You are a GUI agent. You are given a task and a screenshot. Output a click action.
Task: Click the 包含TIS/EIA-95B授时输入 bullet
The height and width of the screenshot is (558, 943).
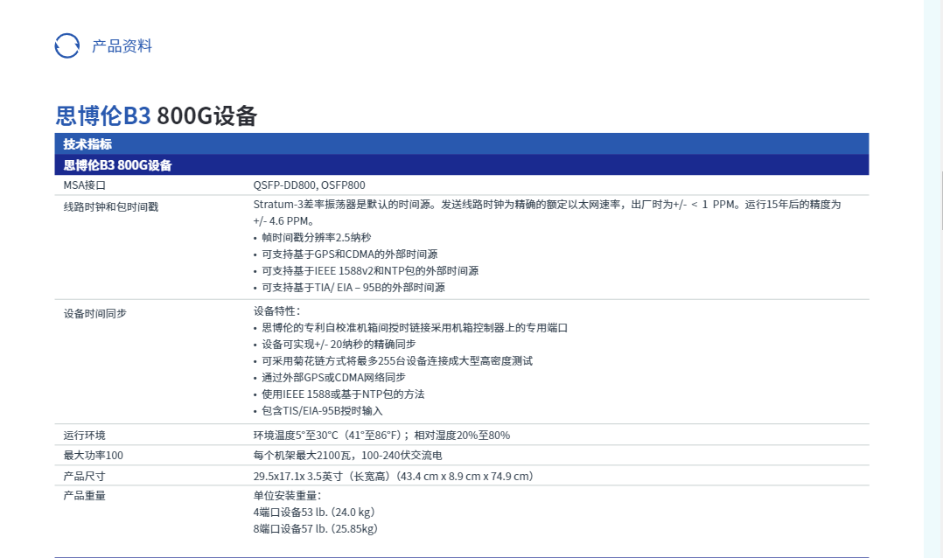click(x=322, y=411)
